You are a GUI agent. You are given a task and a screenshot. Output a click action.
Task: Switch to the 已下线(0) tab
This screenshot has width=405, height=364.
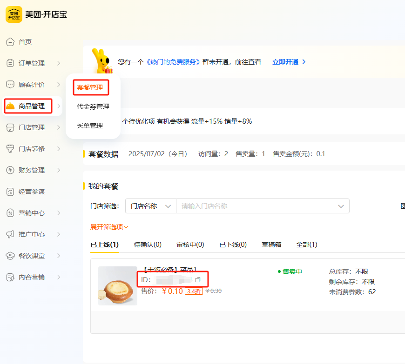pos(233,245)
